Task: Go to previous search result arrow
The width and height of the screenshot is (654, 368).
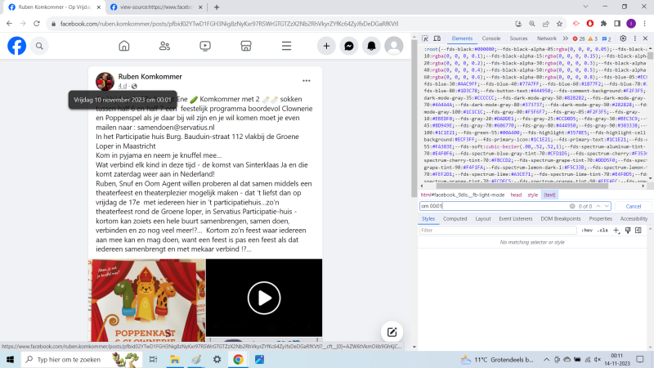Action: click(598, 206)
